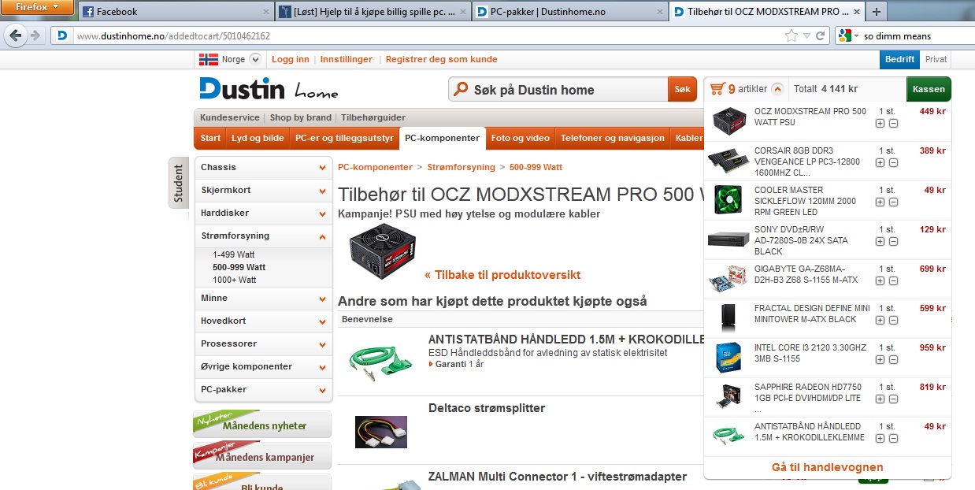Switch to the PC-pakker Dustinhome tab
The height and width of the screenshot is (490, 975).
(x=570, y=12)
